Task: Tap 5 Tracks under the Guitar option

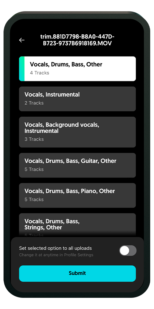Action: [34, 169]
